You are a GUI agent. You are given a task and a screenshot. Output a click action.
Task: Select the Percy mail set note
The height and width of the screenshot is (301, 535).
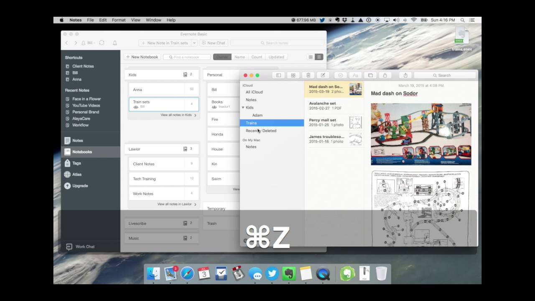coord(334,122)
